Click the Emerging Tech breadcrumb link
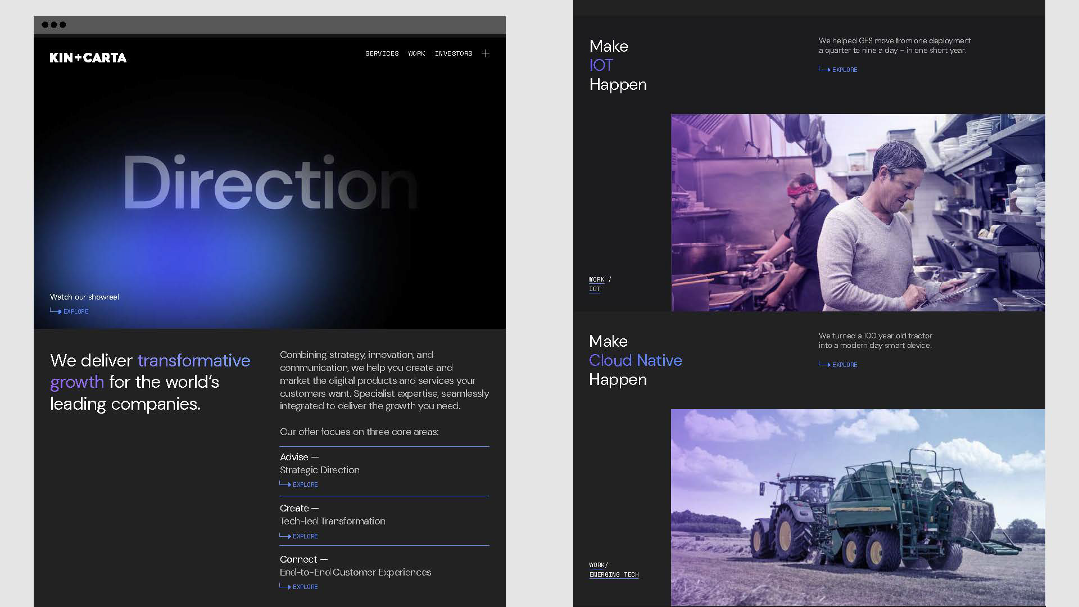This screenshot has height=607, width=1079. (x=614, y=574)
